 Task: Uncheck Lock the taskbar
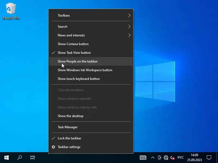91,138
